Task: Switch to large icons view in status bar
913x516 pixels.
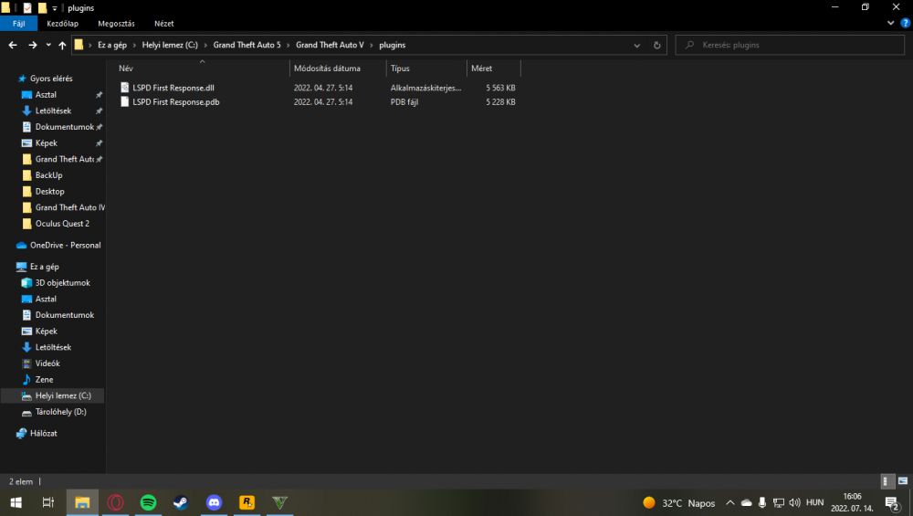Action: tap(903, 481)
